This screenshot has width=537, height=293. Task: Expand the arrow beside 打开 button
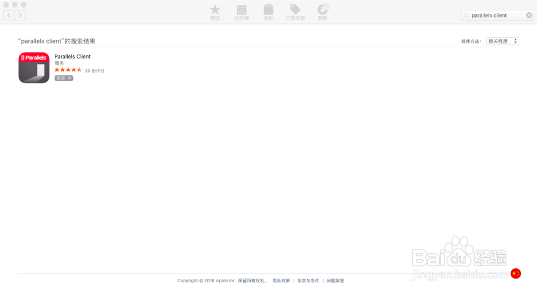click(x=69, y=78)
